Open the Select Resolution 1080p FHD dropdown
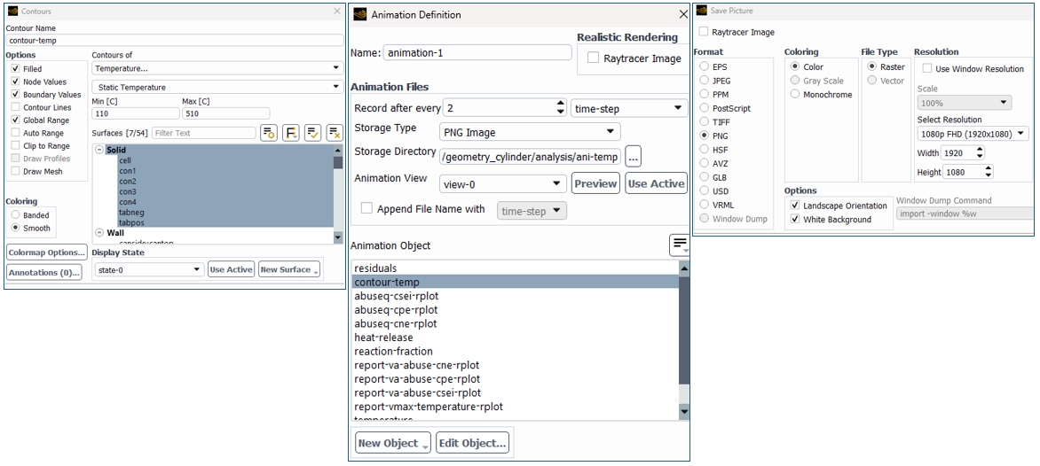1040x466 pixels. (x=973, y=134)
